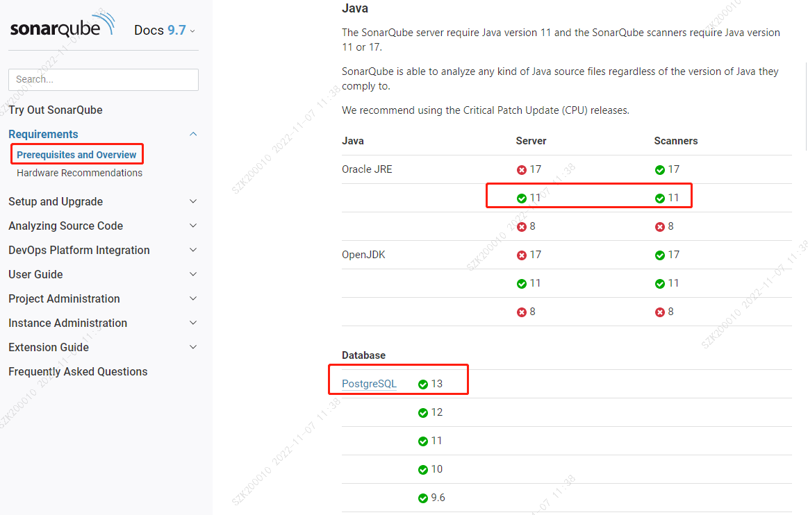Click green check icon for Oracle JRE Scanners 17
The image size is (808, 515).
tap(659, 170)
